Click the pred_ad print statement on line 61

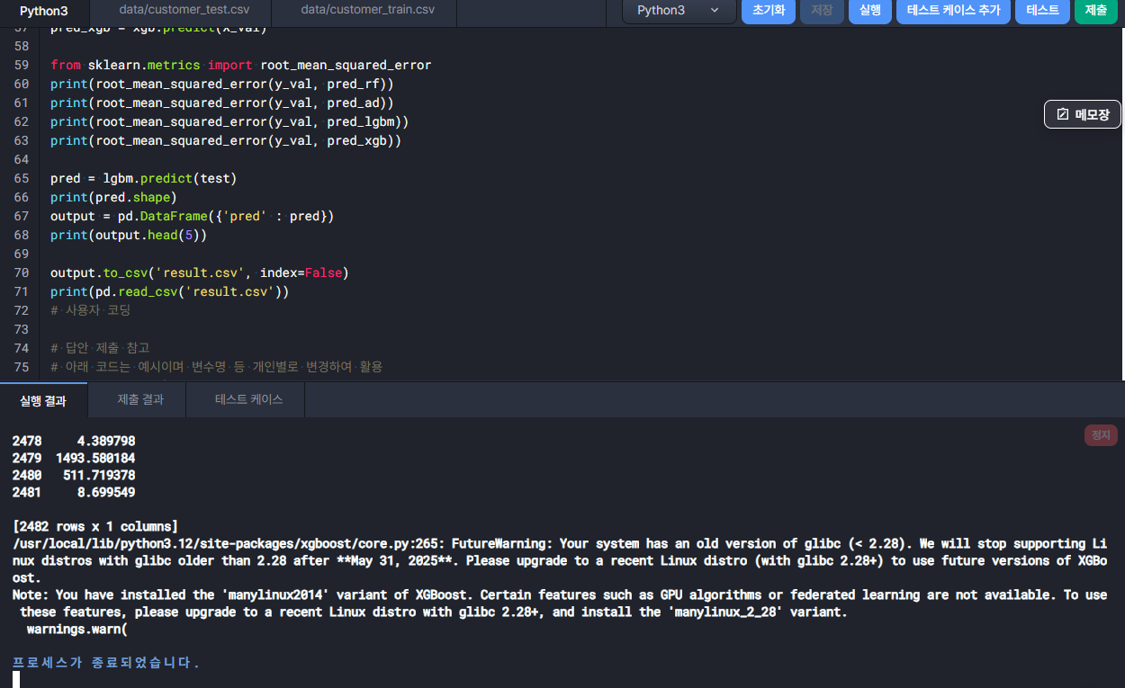[222, 103]
